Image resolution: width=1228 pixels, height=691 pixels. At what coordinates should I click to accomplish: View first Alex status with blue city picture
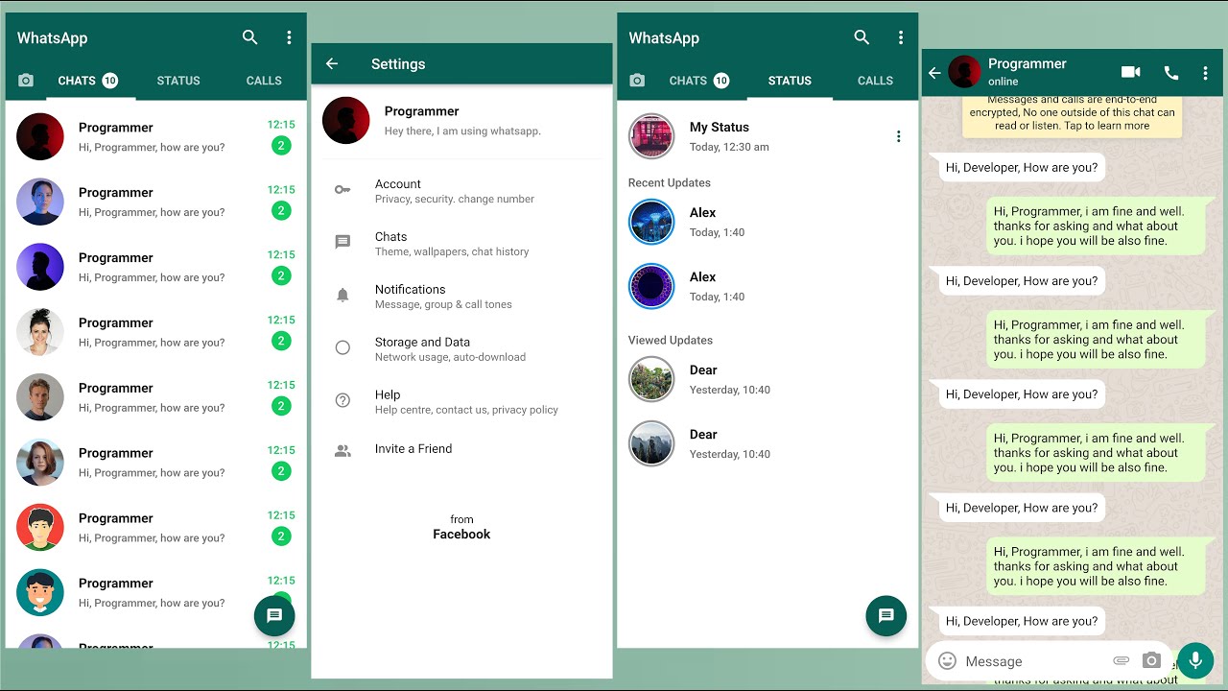tap(651, 222)
